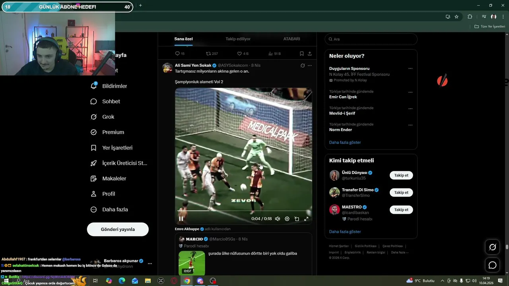Open options for Mevlid-i Şerif trend
Viewport: 509px width, 286px height.
pyautogui.click(x=410, y=108)
